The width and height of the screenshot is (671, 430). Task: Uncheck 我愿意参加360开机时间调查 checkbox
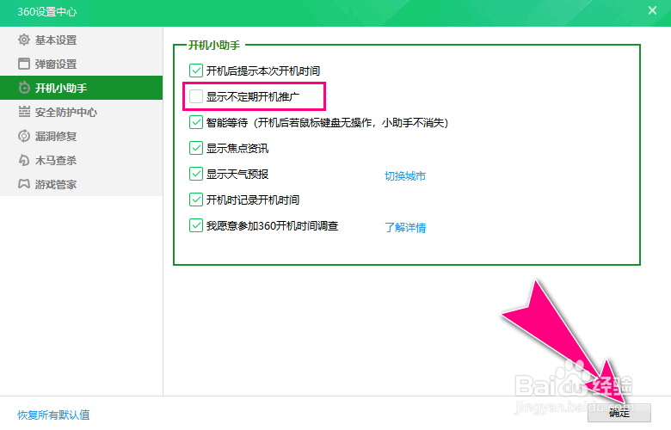196,225
